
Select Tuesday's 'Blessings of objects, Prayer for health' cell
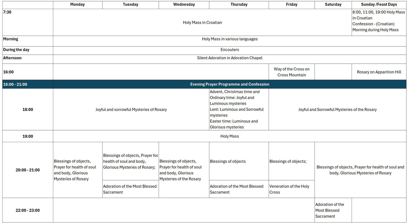[x=131, y=161]
